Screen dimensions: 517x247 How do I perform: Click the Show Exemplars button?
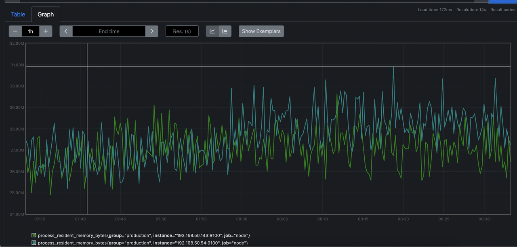[261, 31]
